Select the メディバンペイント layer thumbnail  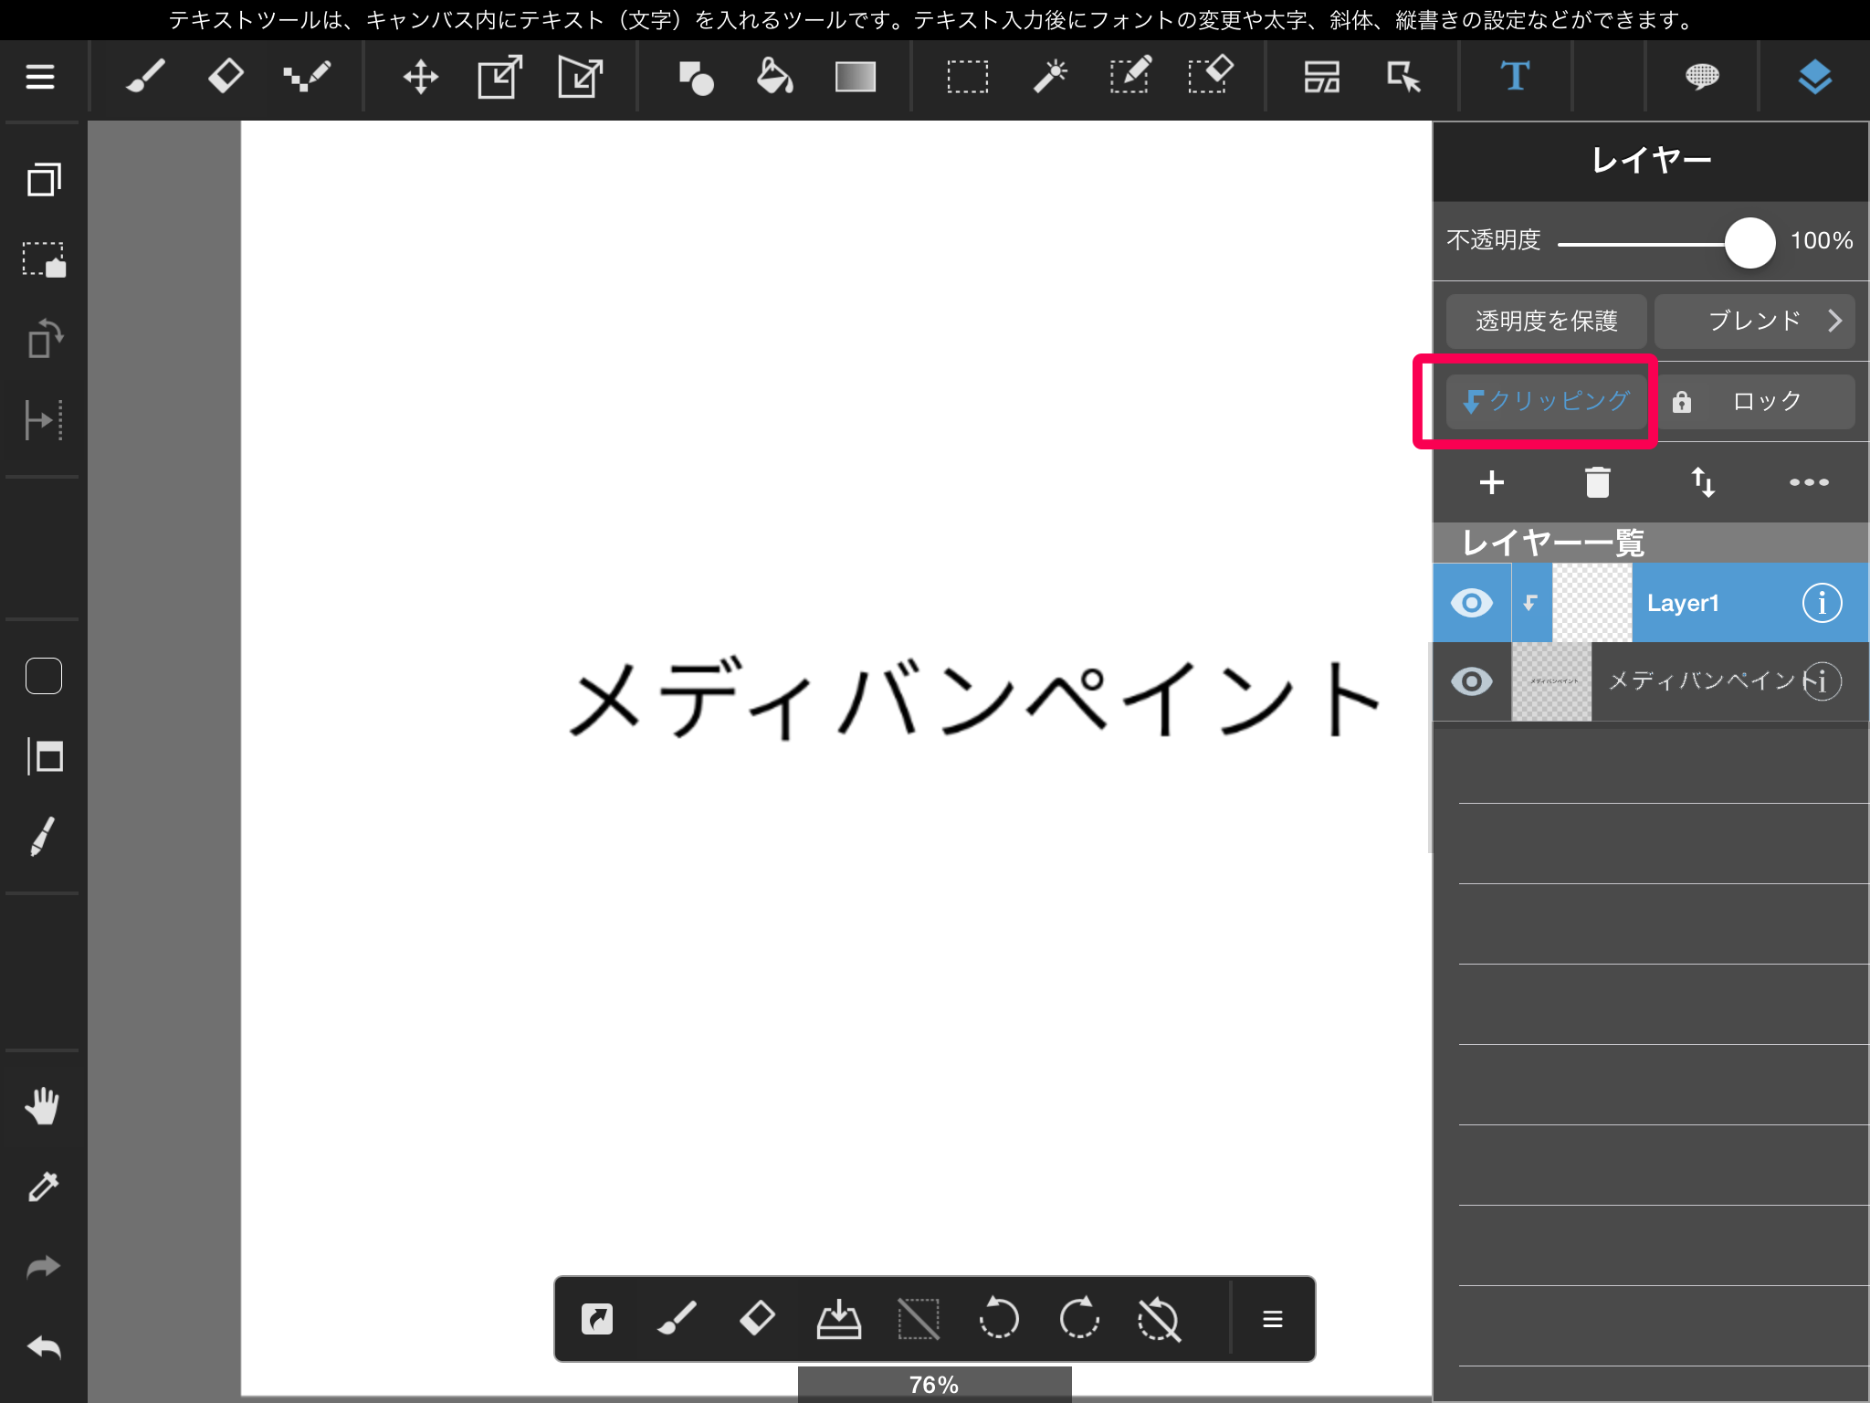click(x=1552, y=681)
